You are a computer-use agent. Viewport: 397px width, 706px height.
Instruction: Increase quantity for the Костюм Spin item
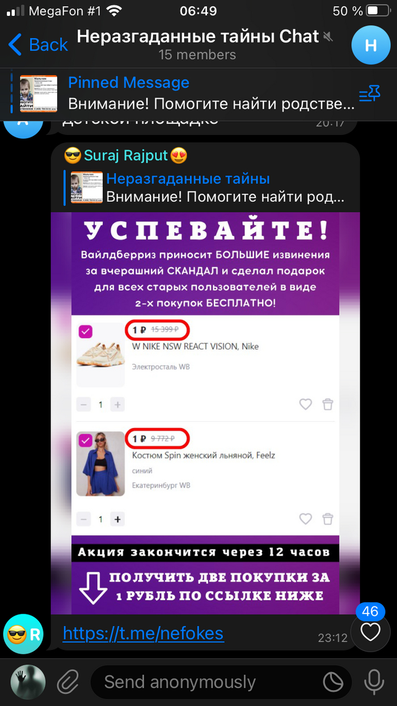[x=117, y=519]
